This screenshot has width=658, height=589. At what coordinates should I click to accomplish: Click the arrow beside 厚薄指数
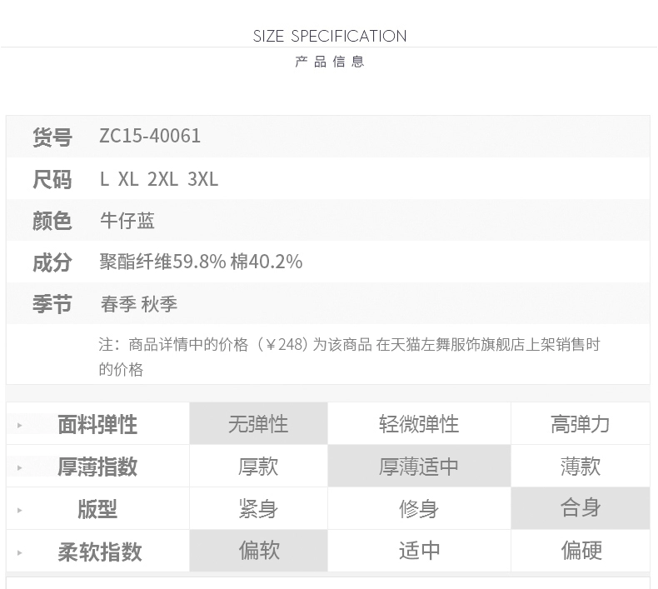[19, 467]
